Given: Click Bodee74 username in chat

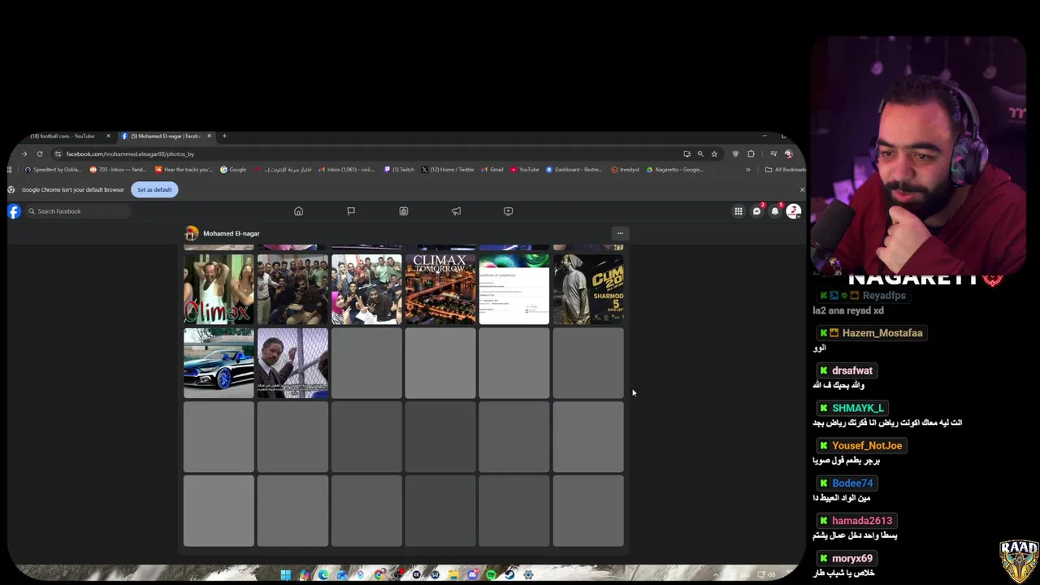Looking at the screenshot, I should [x=852, y=483].
